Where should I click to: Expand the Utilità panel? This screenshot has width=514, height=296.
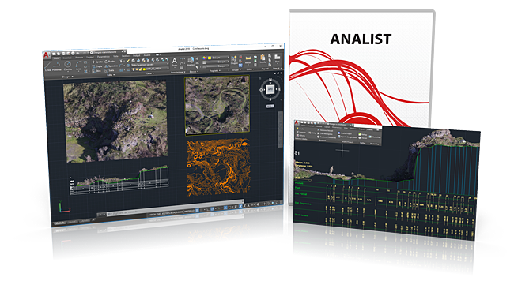coord(250,69)
